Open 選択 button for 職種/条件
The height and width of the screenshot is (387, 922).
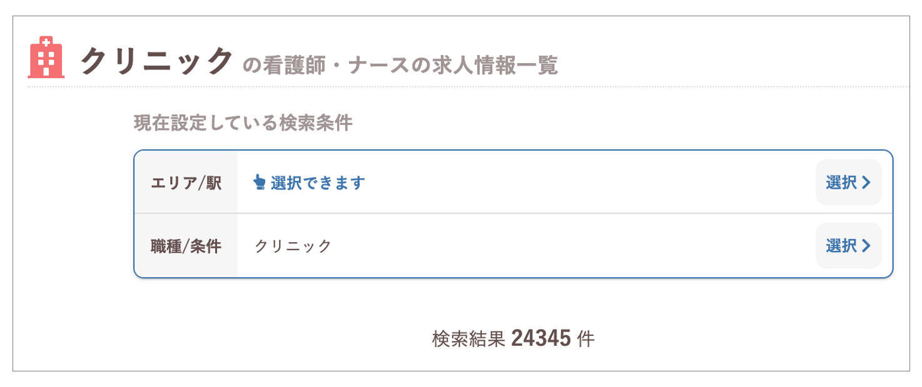(849, 246)
